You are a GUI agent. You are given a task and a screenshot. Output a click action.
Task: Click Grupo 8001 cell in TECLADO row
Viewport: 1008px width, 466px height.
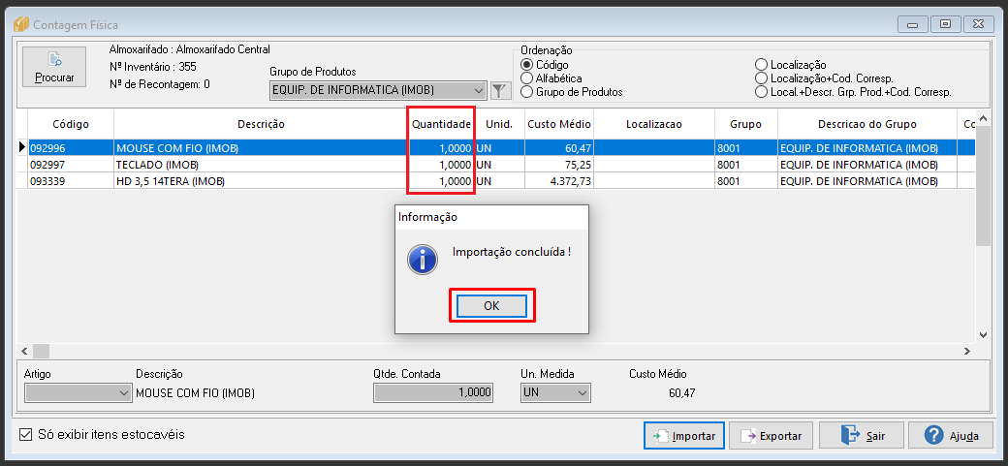[745, 165]
